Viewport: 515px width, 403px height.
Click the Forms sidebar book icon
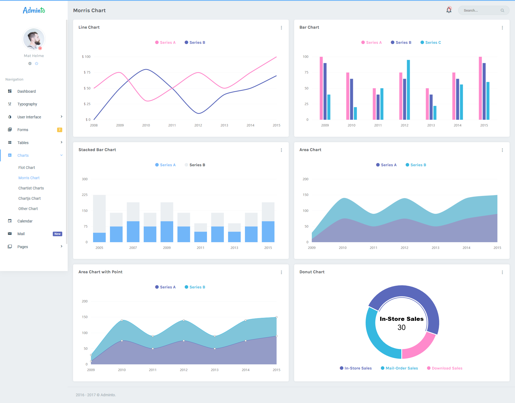click(x=10, y=129)
